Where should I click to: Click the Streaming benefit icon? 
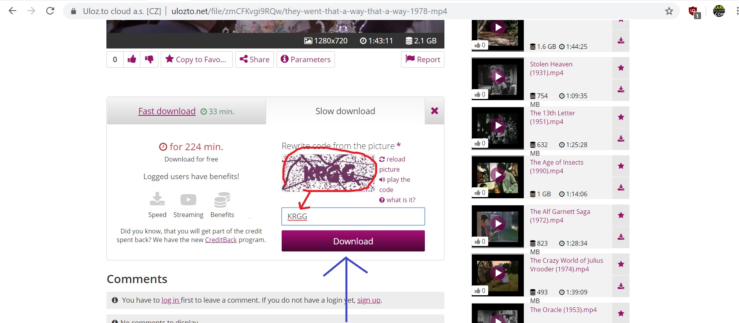coord(188,200)
